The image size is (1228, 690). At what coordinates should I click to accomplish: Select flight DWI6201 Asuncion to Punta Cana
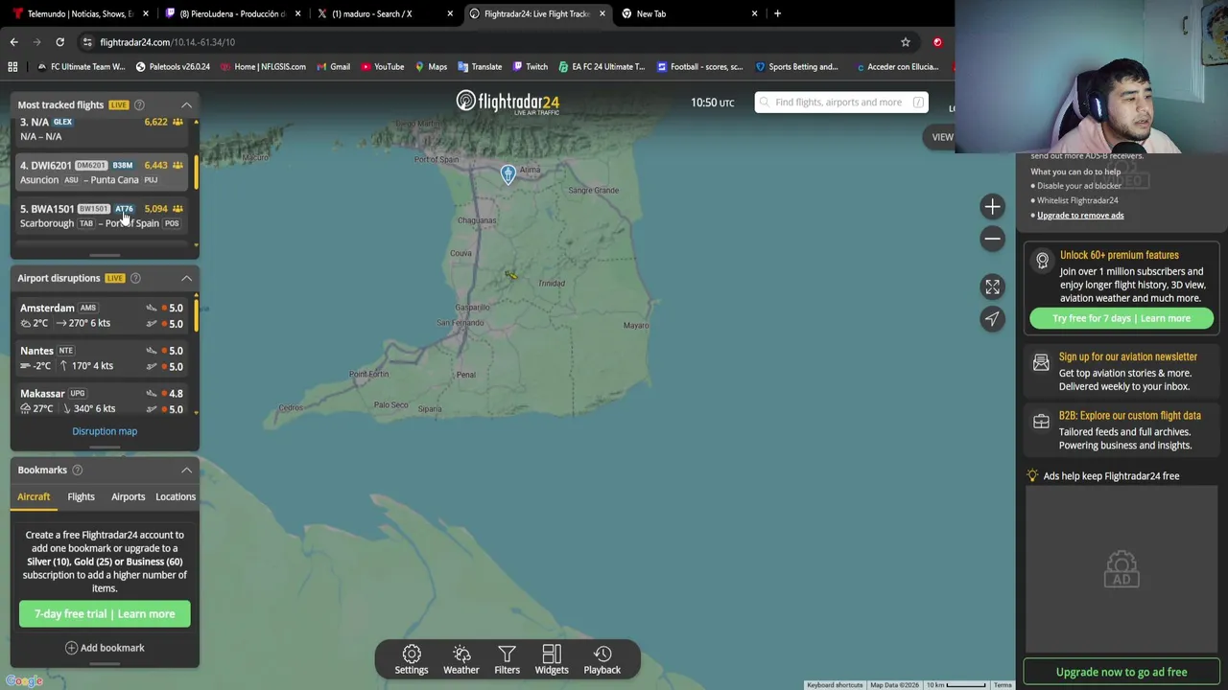tap(103, 172)
